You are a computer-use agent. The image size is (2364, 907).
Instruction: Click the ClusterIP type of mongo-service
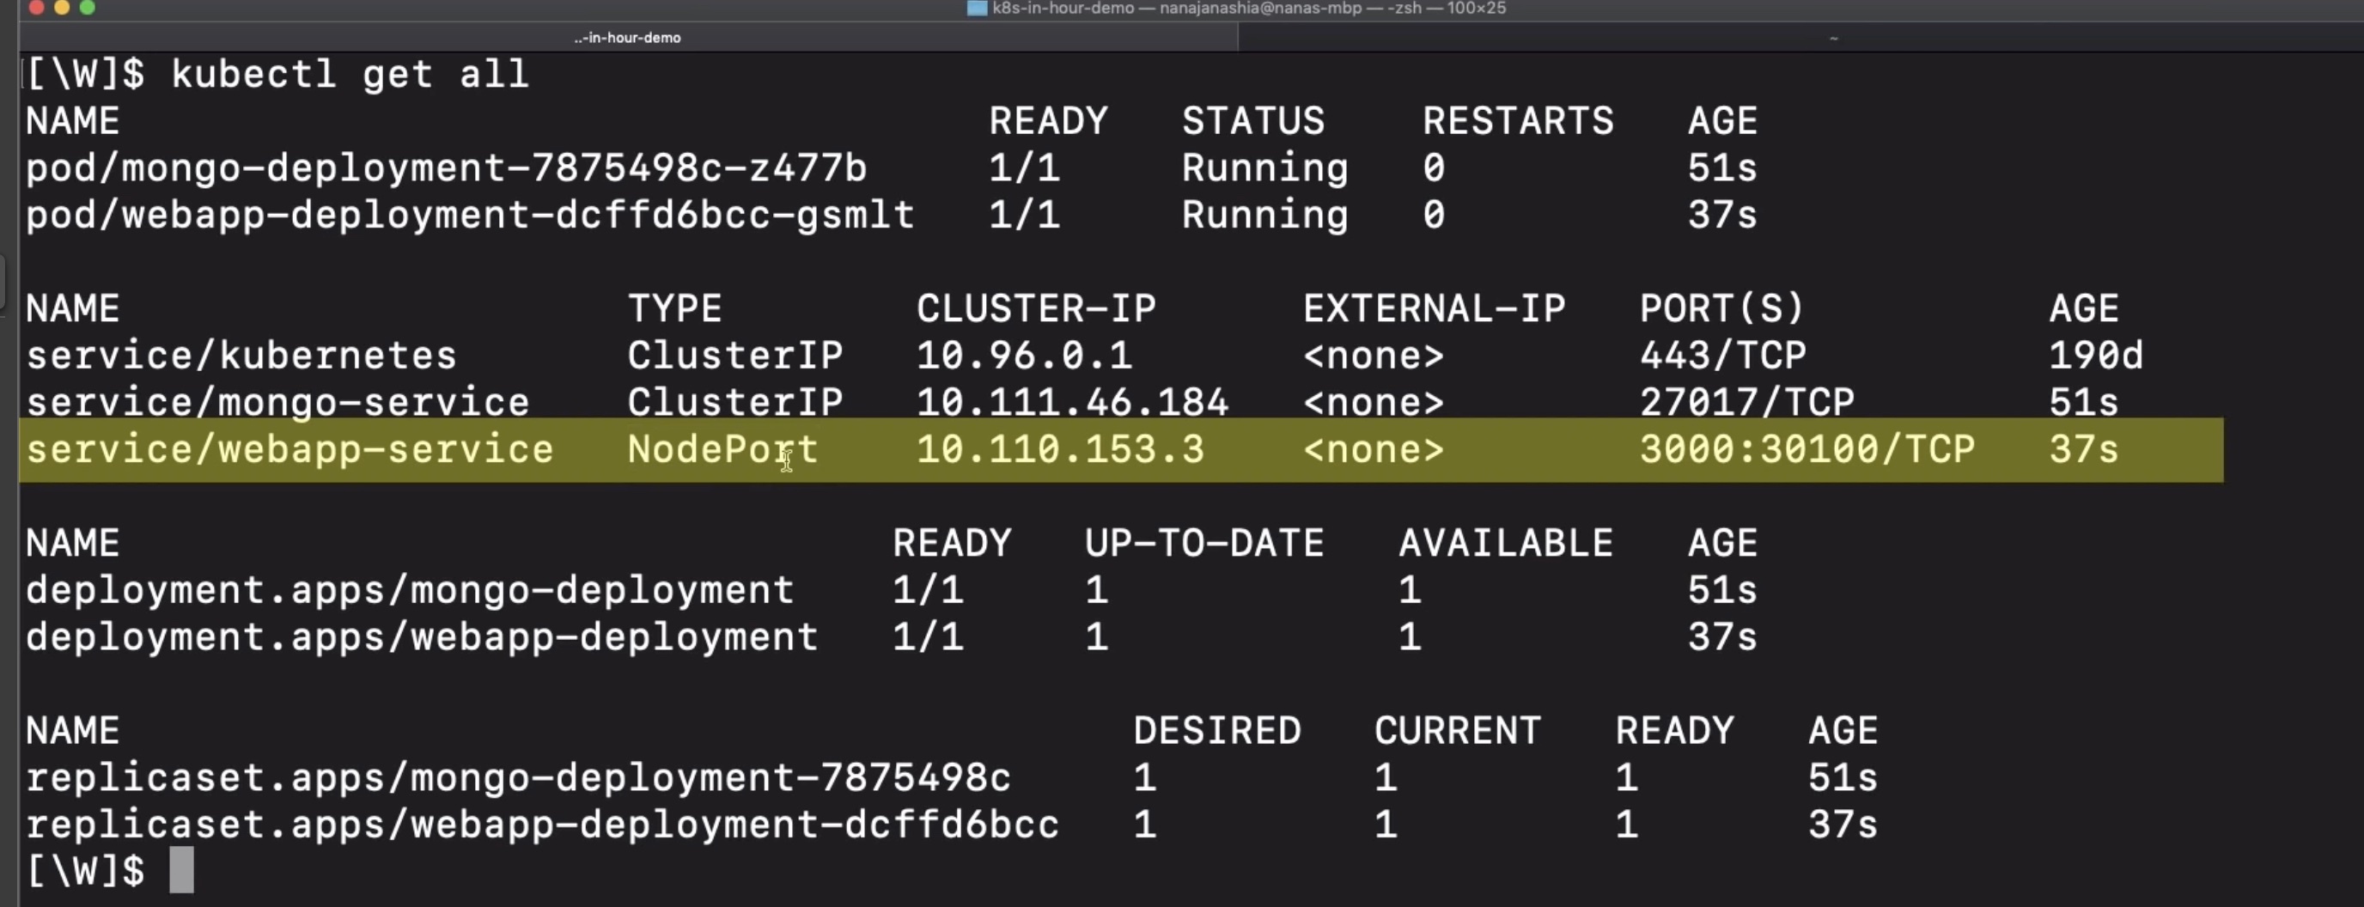[x=735, y=402]
